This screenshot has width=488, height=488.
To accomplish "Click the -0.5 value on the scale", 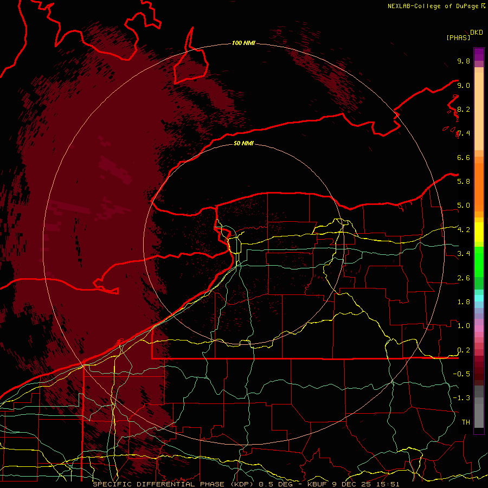I will [461, 374].
